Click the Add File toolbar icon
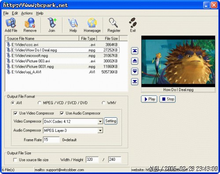This screenshot has height=174, width=220. coord(11,25)
